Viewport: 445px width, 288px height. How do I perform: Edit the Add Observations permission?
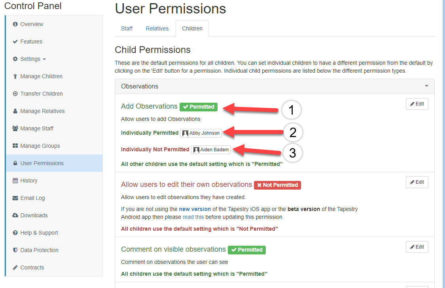pyautogui.click(x=417, y=104)
